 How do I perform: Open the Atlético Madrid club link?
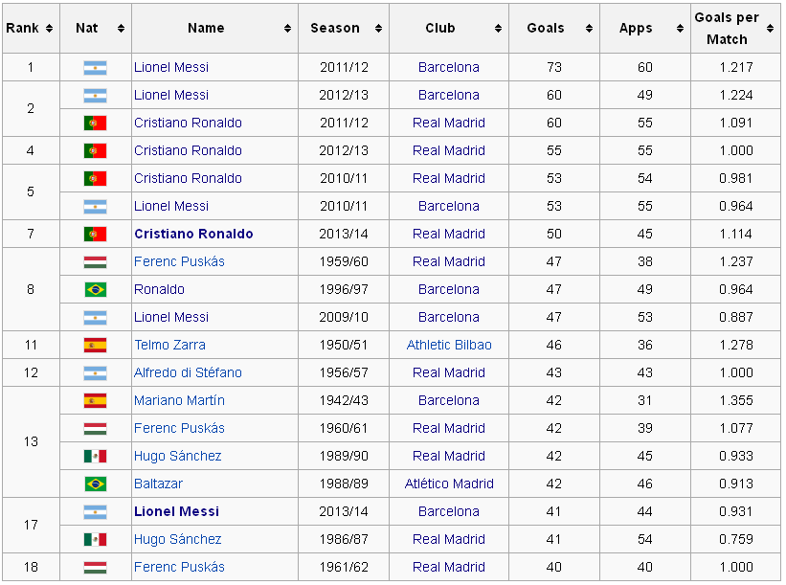(449, 484)
